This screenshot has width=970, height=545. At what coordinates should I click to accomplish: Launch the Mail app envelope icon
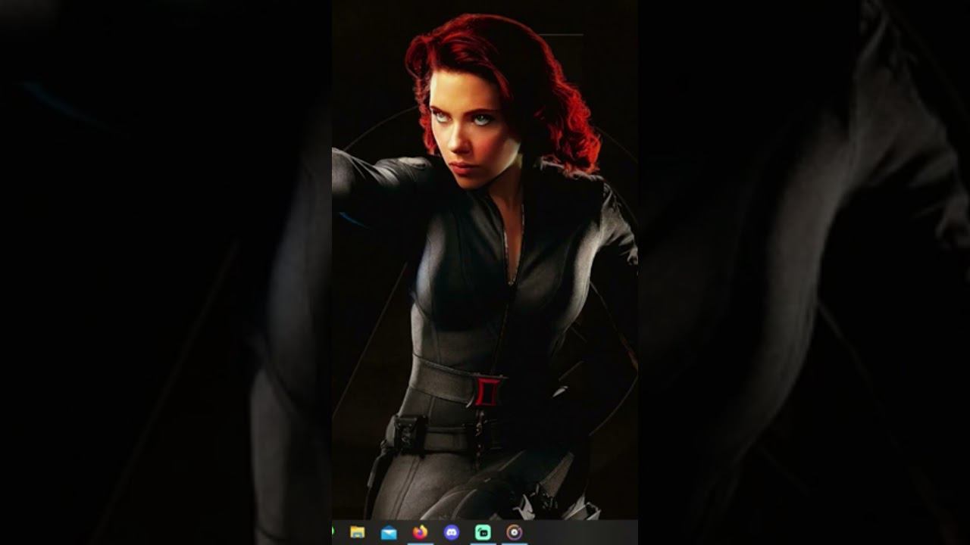click(389, 533)
